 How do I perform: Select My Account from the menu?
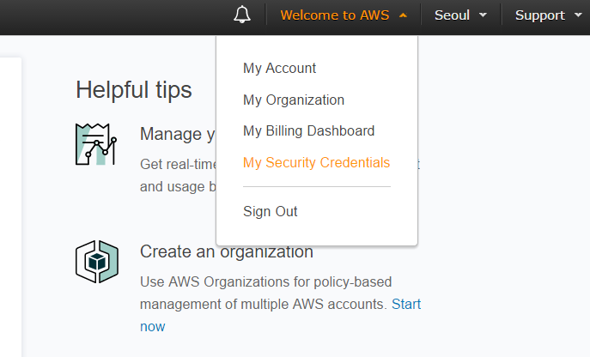(x=279, y=68)
